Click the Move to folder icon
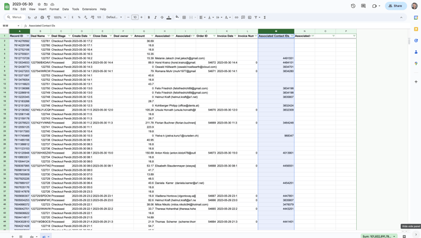This screenshot has height=238, width=421. (46, 4)
